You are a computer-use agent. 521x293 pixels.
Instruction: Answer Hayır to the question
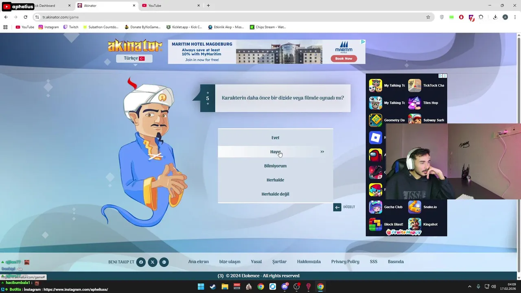[275, 152]
